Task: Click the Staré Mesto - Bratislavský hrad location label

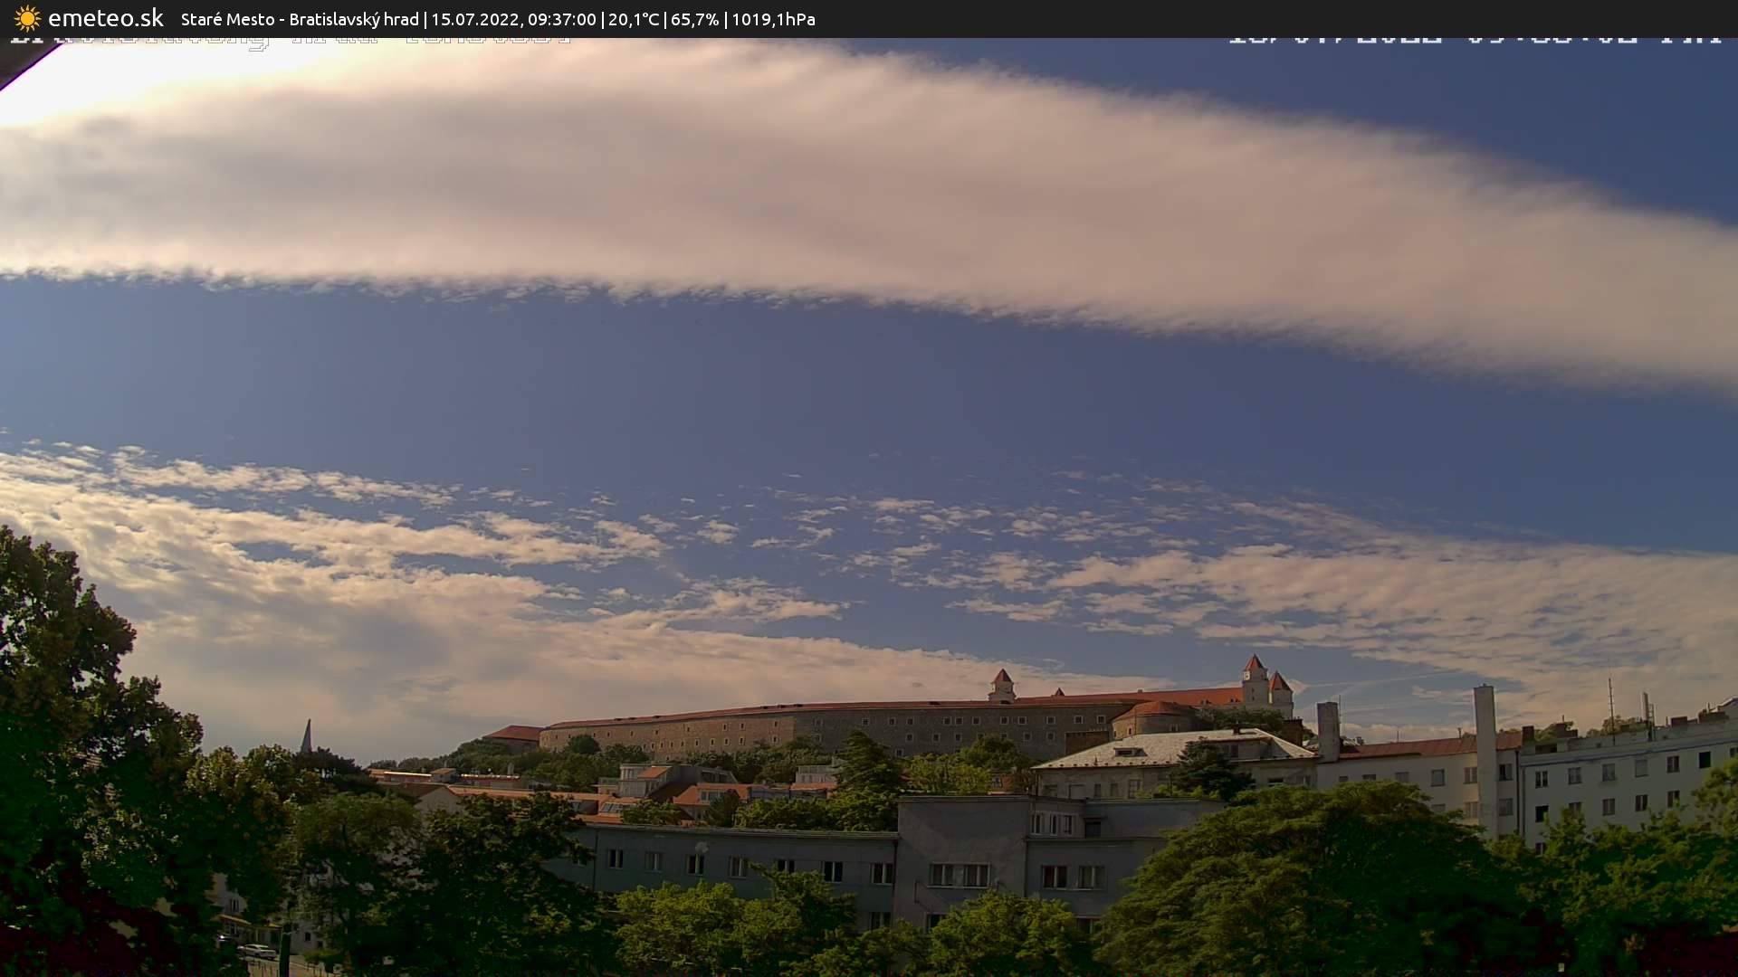Action: 300,19
